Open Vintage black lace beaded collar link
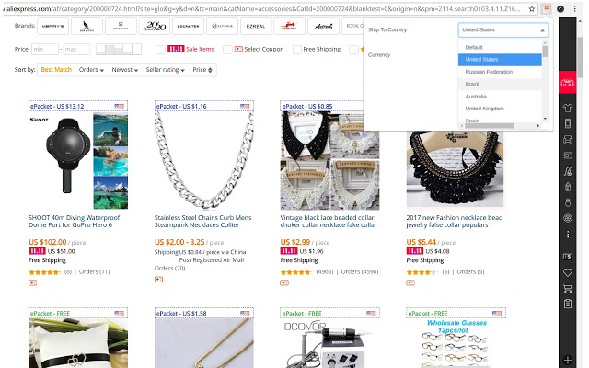The height and width of the screenshot is (368, 589). (329, 221)
